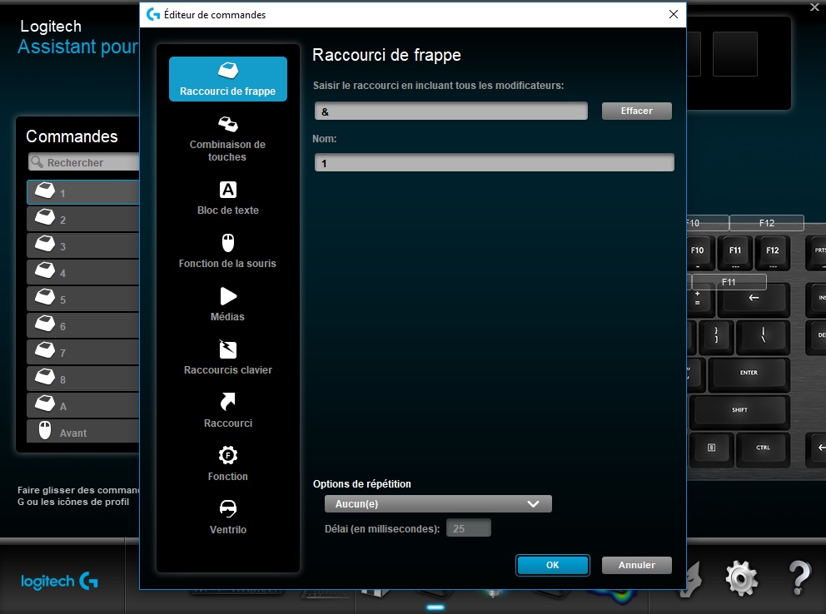This screenshot has width=826, height=614.
Task: Choose Combinaison de touches in the sidebar
Action: (227, 139)
